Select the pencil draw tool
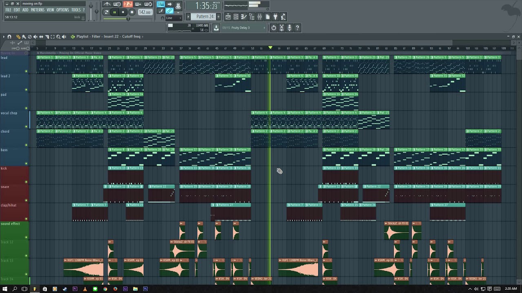The width and height of the screenshot is (522, 293). (18, 37)
